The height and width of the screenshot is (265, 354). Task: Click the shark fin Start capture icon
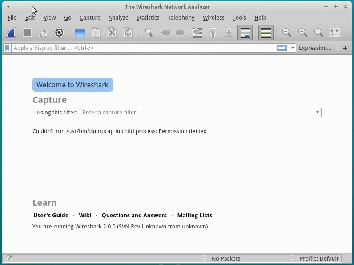(x=11, y=33)
